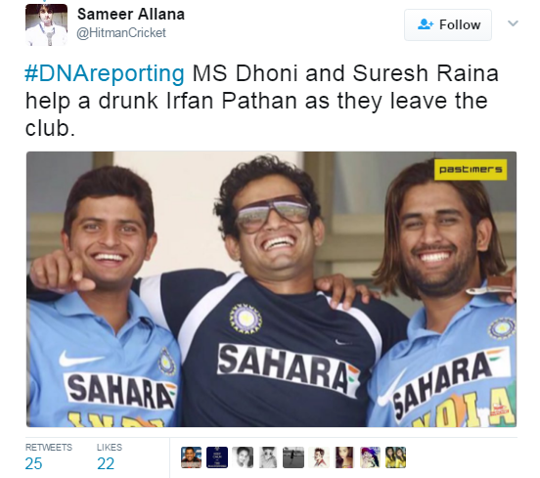Open Sameer Allana's profile picture
The width and height of the screenshot is (540, 478).
click(47, 24)
